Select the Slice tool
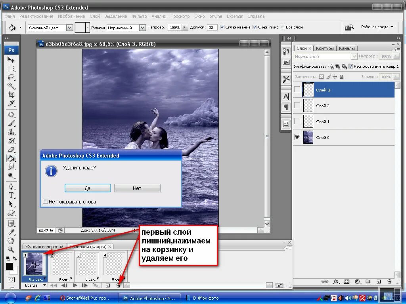Viewport: 406px width, 304px height. [11, 103]
